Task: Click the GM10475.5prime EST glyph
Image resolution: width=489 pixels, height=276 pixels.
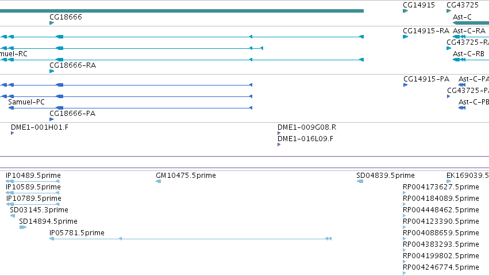Action: point(159,181)
